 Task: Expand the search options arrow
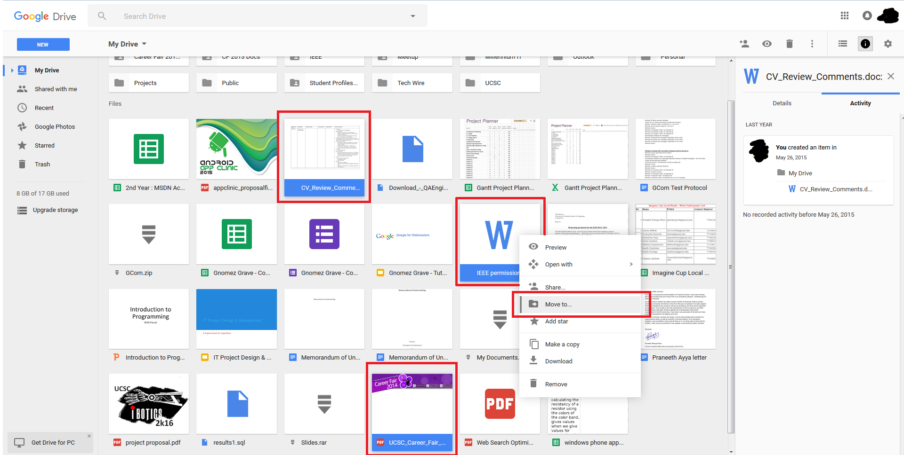pyautogui.click(x=413, y=16)
